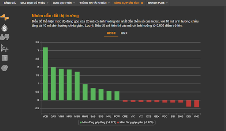The image size is (226, 131).
Task: Click the green GAS bar in chart
Action: pos(53,84)
